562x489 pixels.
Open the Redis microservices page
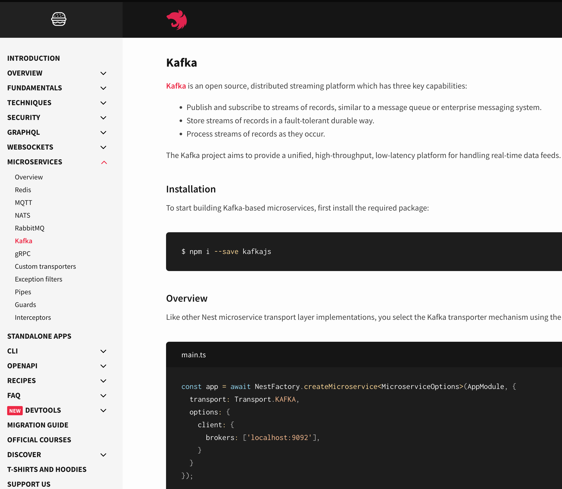23,190
